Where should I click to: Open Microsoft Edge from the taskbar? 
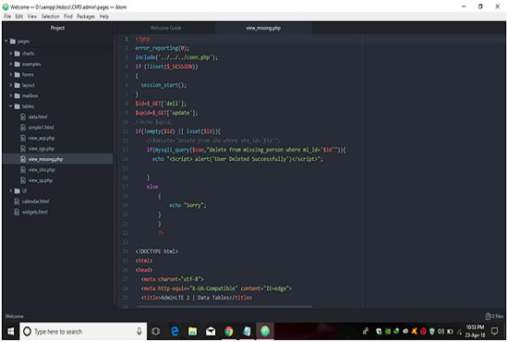click(x=175, y=331)
